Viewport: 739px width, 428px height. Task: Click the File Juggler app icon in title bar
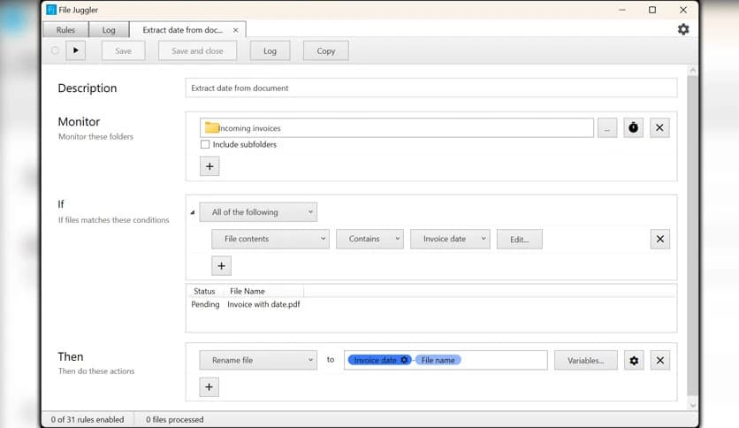pos(51,10)
